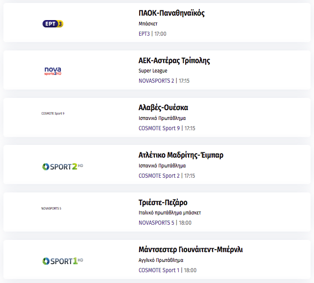The height and width of the screenshot is (283, 314).
Task: Click the Super League category label
Action: tap(153, 71)
